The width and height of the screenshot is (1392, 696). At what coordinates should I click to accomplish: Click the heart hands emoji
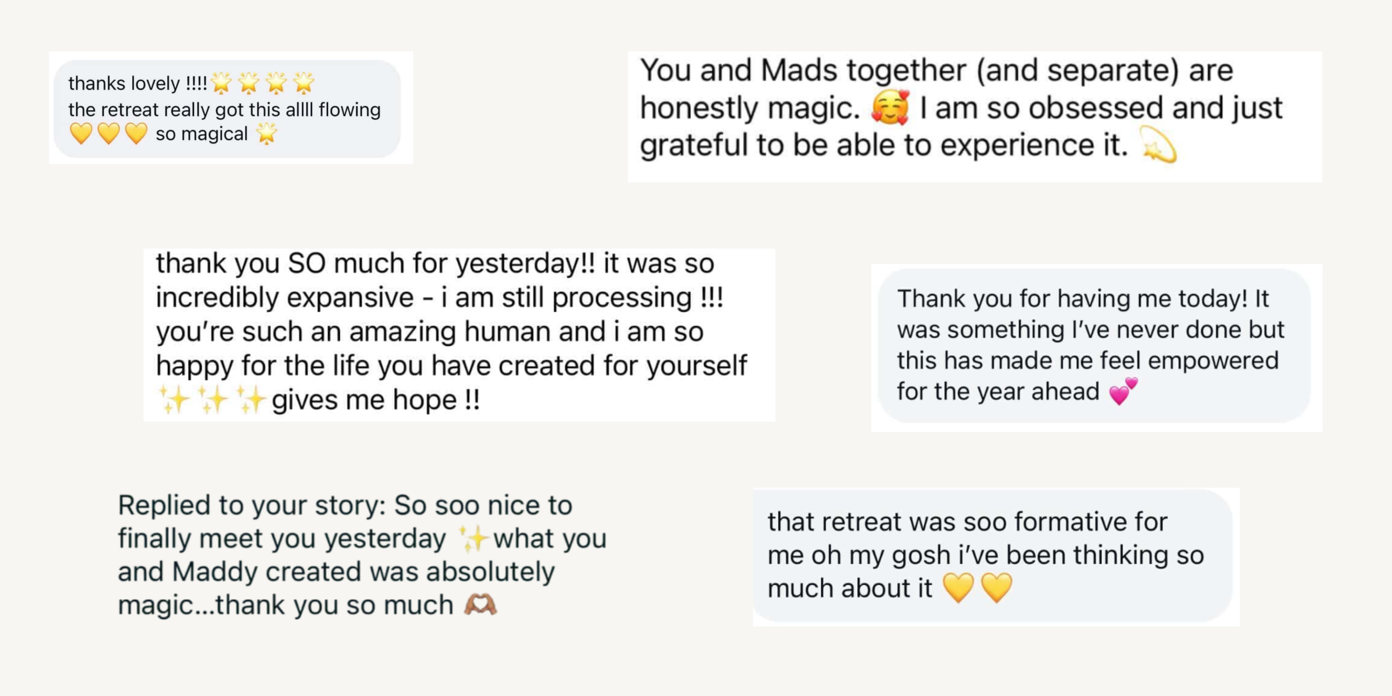coord(480,605)
